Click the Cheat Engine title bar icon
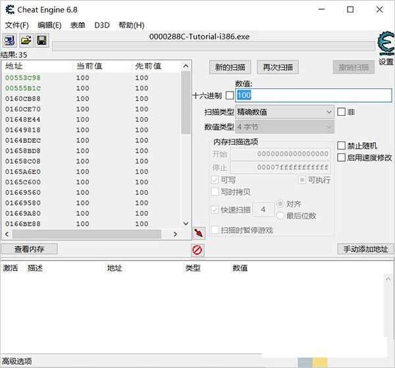 click(x=10, y=10)
